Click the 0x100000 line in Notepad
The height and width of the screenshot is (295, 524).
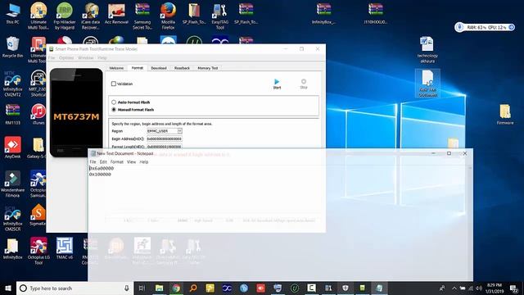100,175
